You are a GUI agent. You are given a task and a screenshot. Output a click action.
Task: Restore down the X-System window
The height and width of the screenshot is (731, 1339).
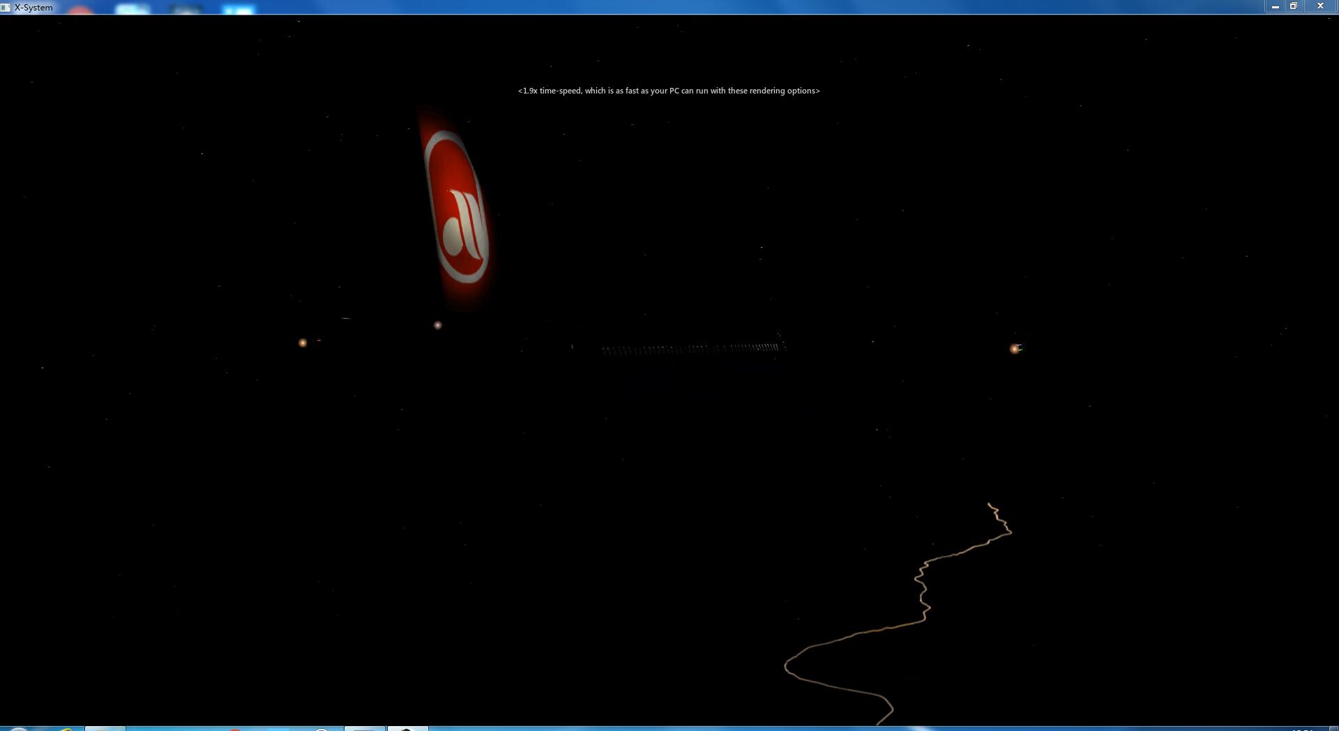(1293, 6)
